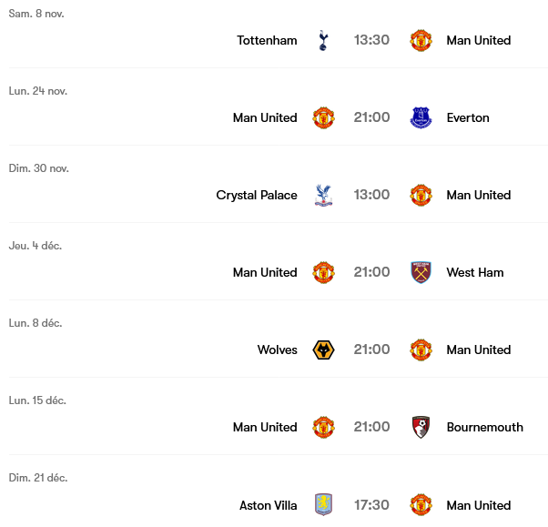Click Man United crest in Tottenham fixture
The image size is (548, 527).
tap(421, 40)
